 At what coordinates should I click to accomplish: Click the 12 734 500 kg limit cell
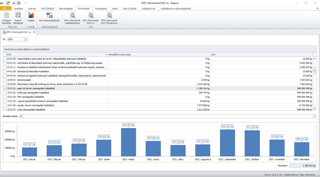coord(261,105)
